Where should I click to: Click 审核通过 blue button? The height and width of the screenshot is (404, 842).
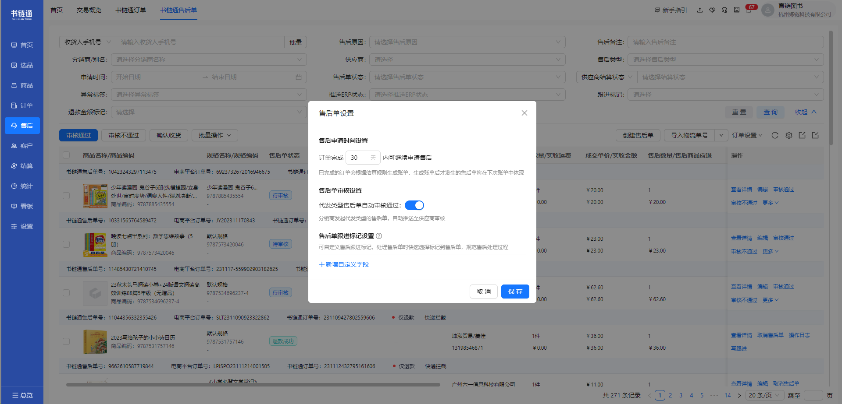point(78,135)
